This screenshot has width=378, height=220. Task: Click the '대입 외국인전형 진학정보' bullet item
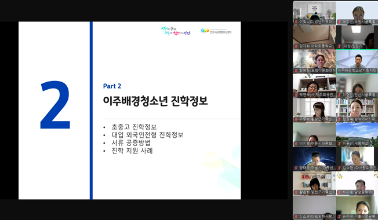[x=147, y=135]
